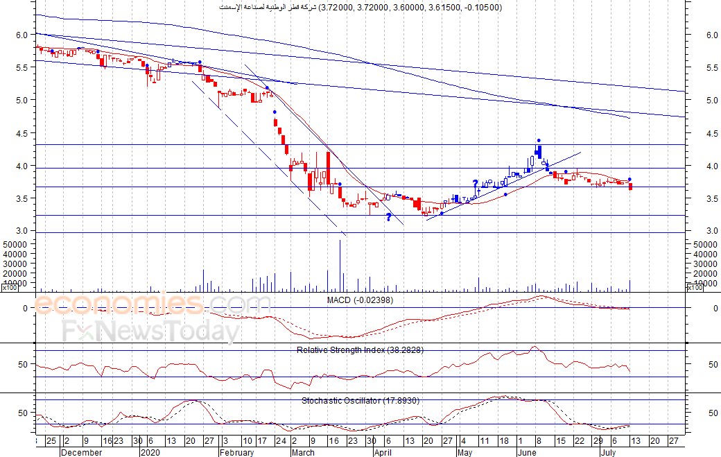Click the blue question mark in early May
This screenshot has width=721, height=457.
click(x=476, y=184)
